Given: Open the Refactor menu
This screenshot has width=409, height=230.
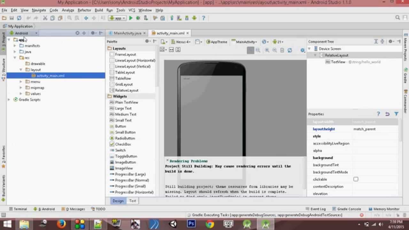Looking at the screenshot, I should (84, 10).
